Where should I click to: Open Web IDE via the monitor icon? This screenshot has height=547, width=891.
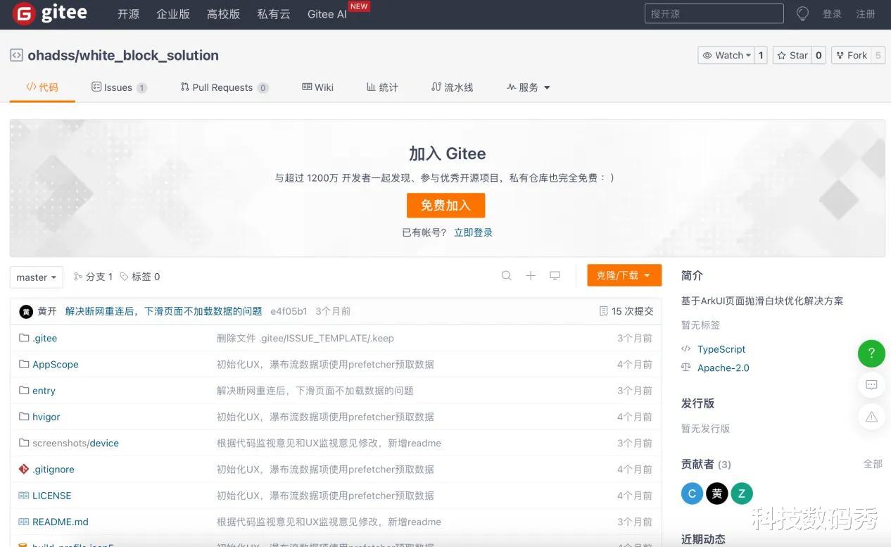tap(555, 276)
